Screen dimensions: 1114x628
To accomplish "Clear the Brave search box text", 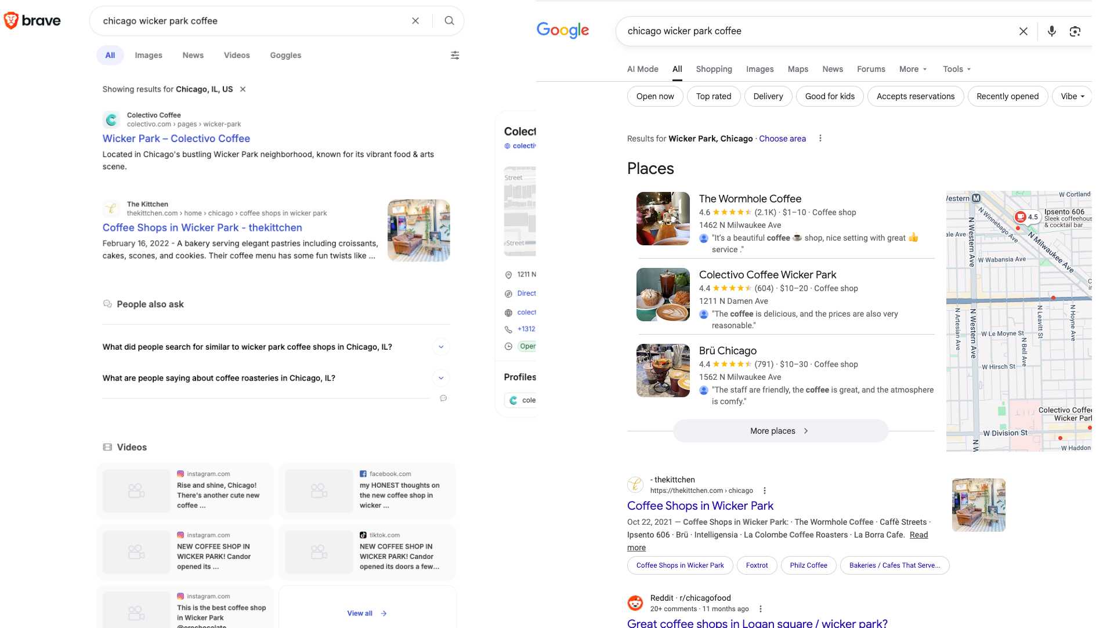I will [415, 21].
